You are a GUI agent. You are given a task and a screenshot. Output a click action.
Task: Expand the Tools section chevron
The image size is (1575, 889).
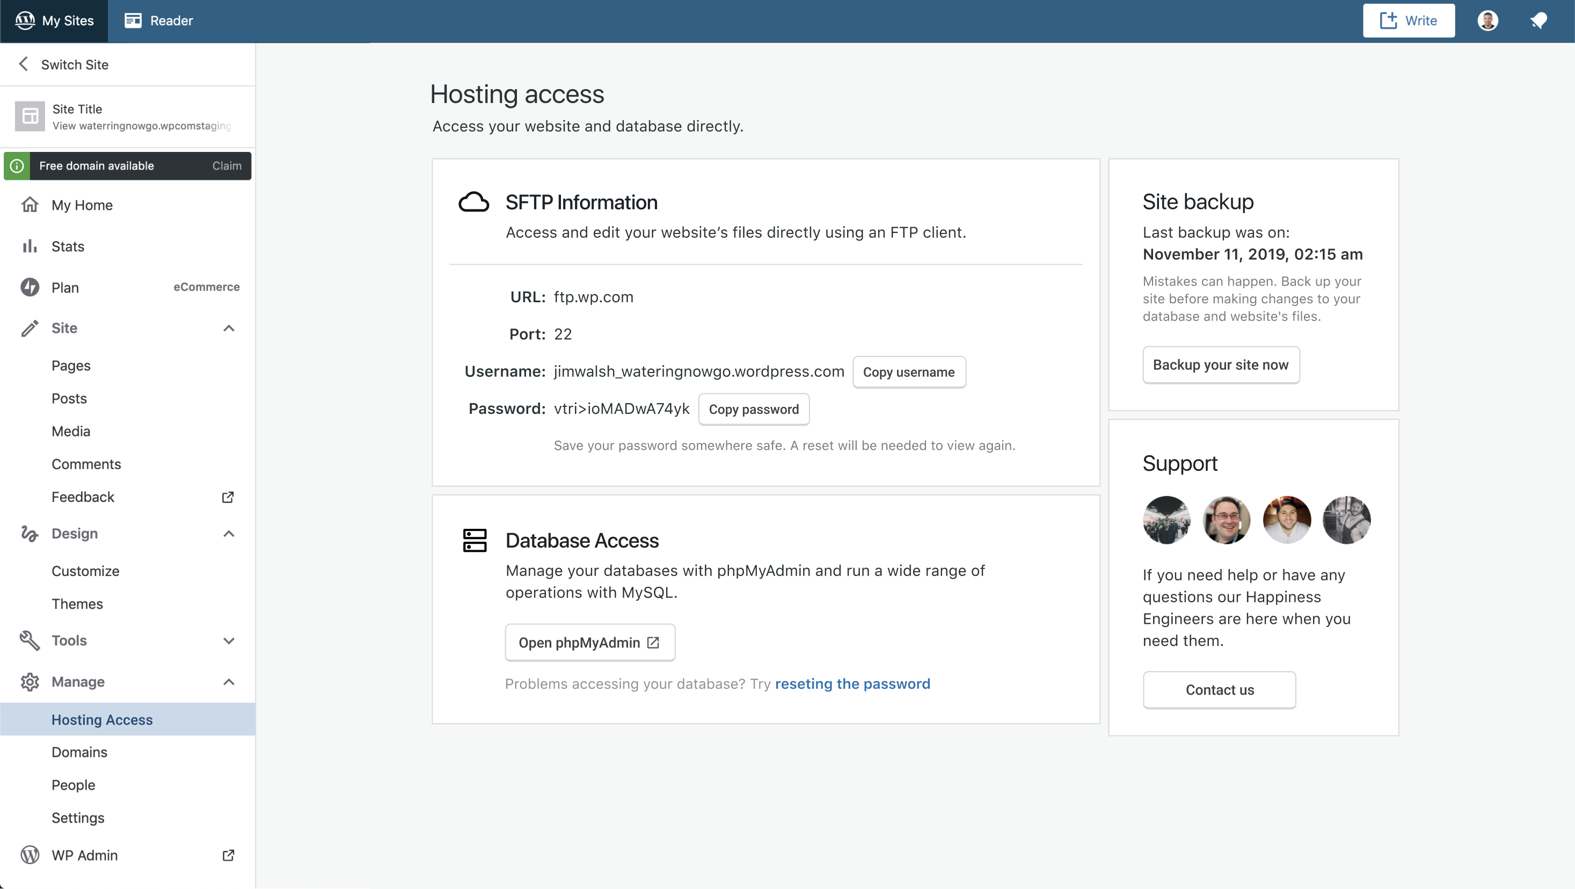coord(229,641)
